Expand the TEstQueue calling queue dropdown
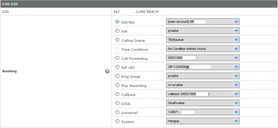 point(203,40)
